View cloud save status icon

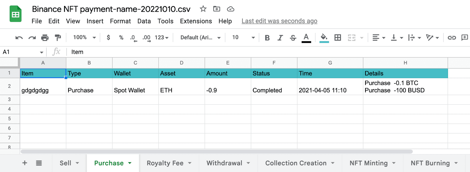click(231, 9)
